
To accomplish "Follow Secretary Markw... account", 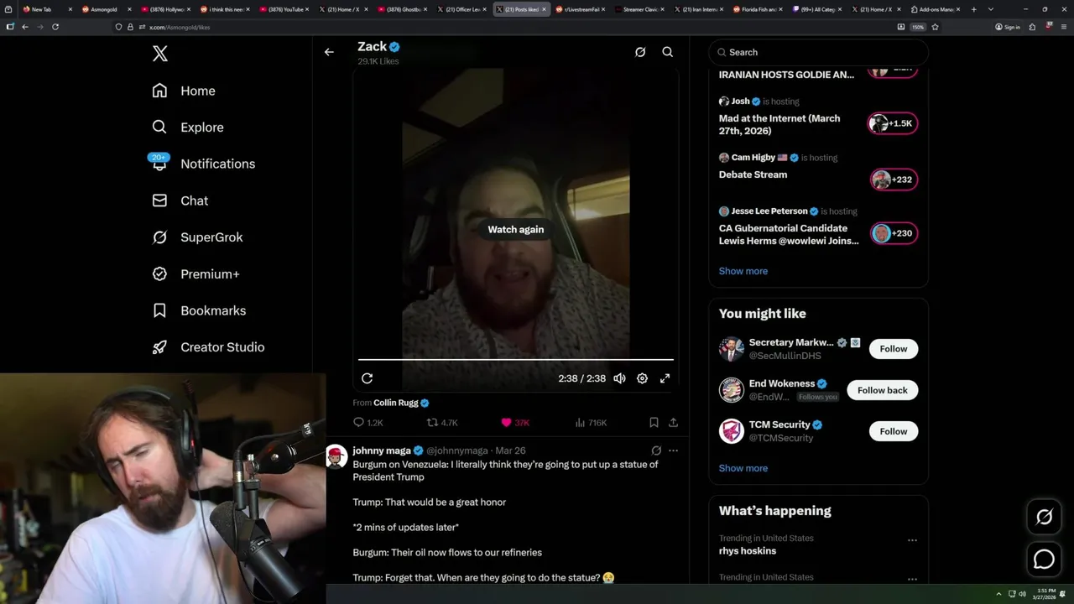I will 894,349.
